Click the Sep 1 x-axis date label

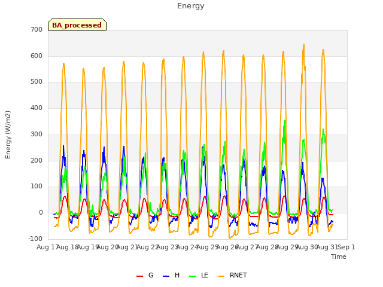pos(346,247)
